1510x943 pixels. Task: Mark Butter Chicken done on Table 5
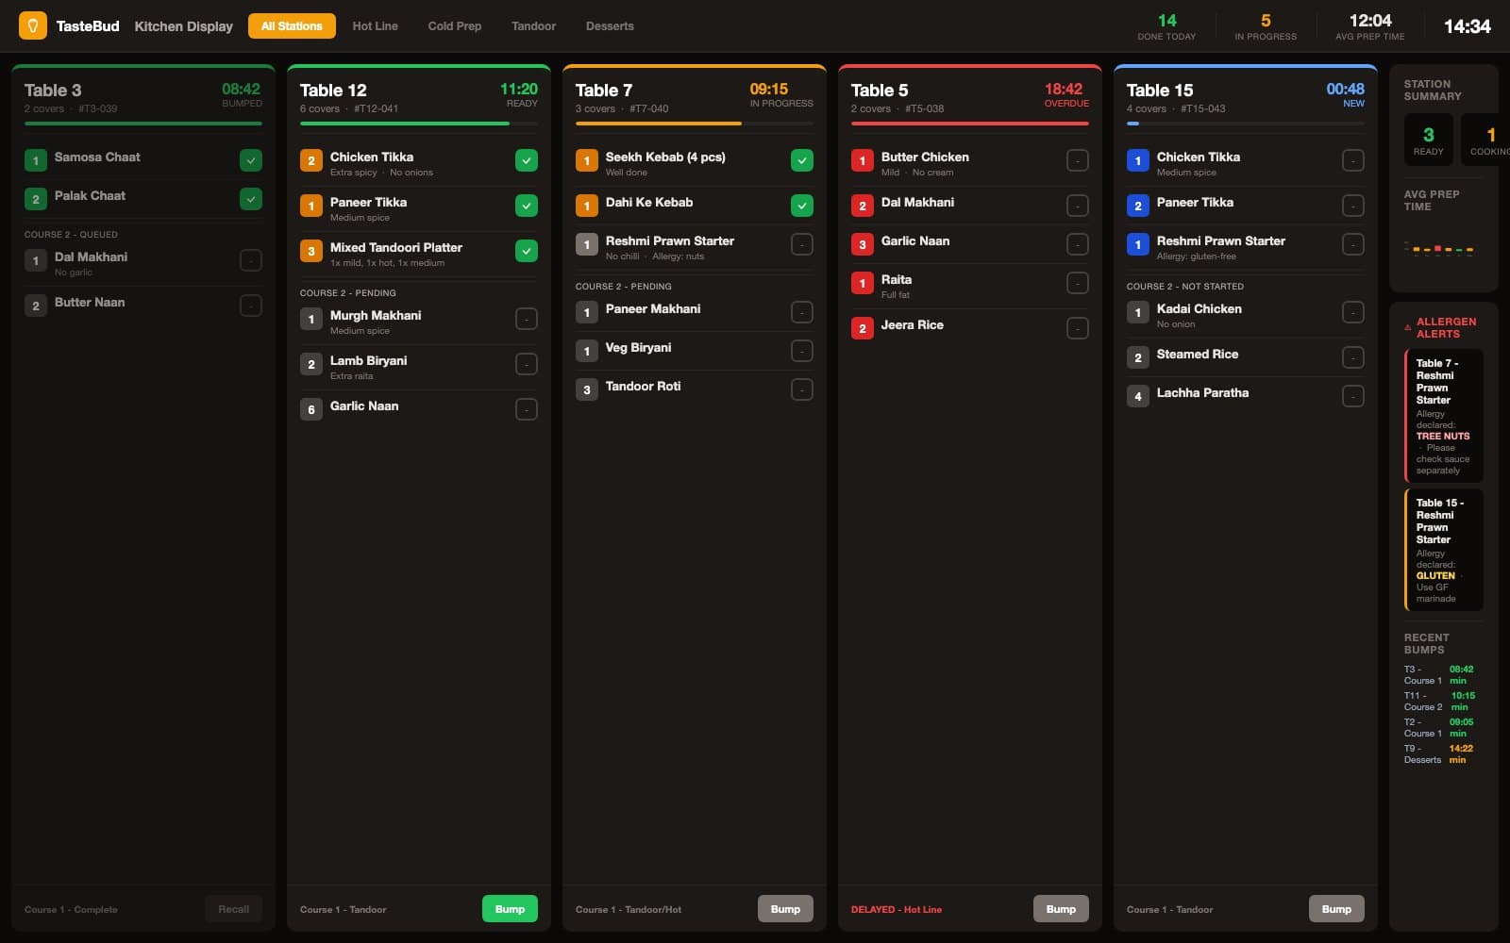(x=1078, y=160)
